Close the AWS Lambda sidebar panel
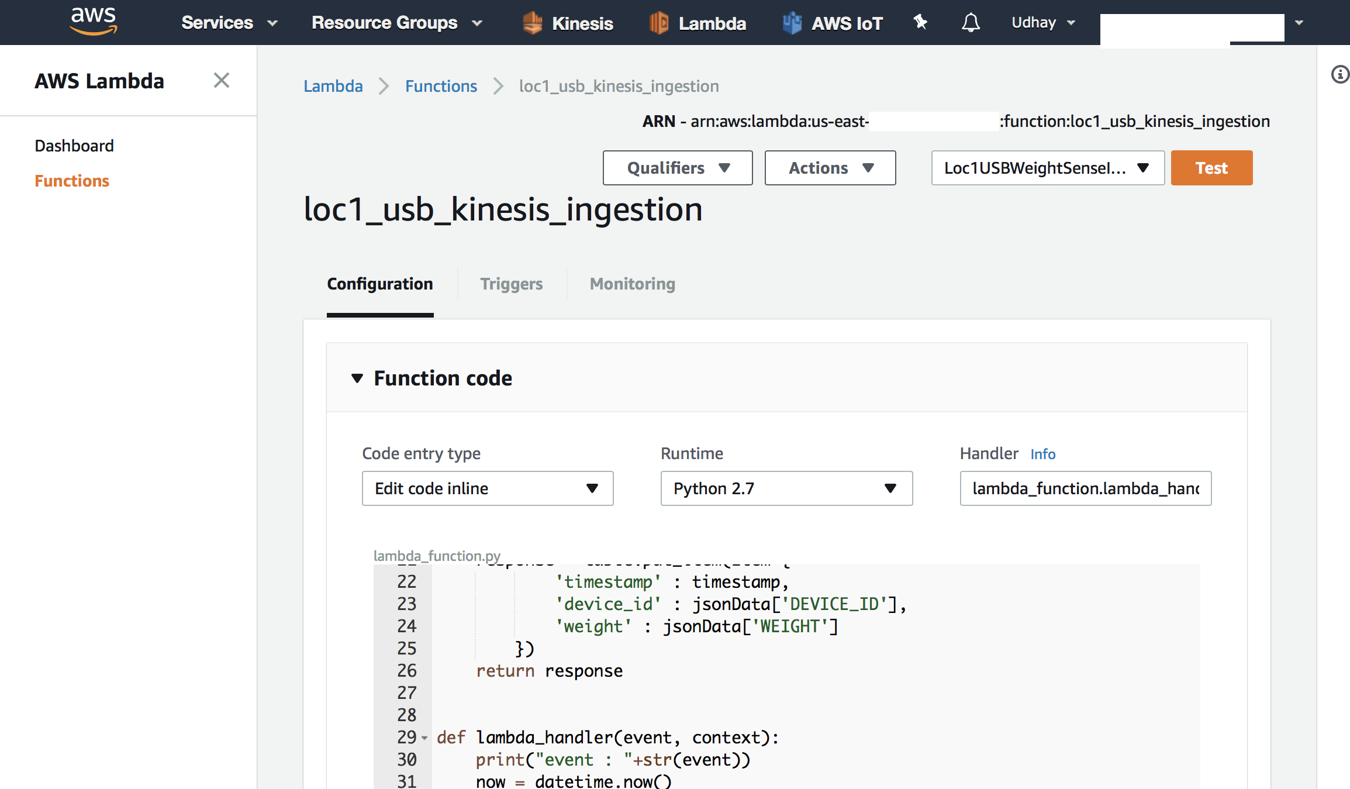Screen dimensions: 1350x789 pyautogui.click(x=221, y=80)
